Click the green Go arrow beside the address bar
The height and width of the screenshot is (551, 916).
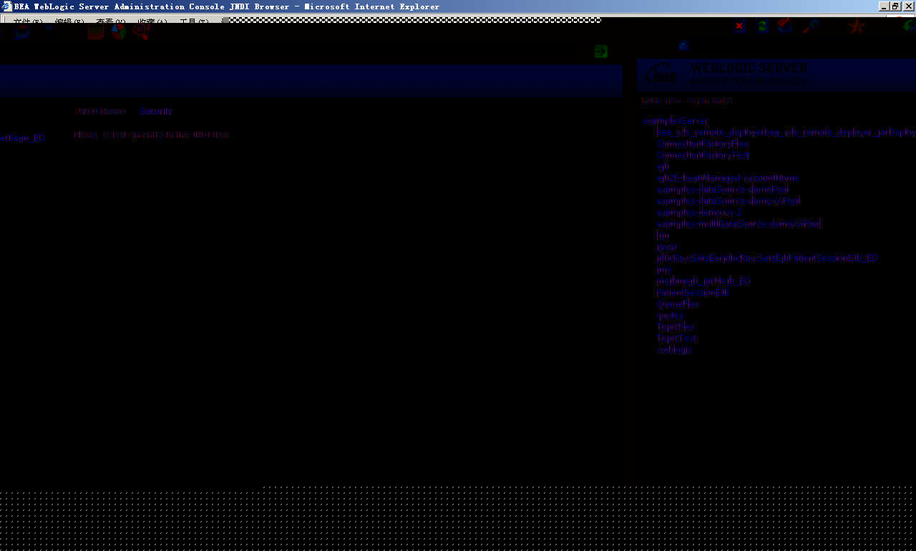[x=600, y=51]
